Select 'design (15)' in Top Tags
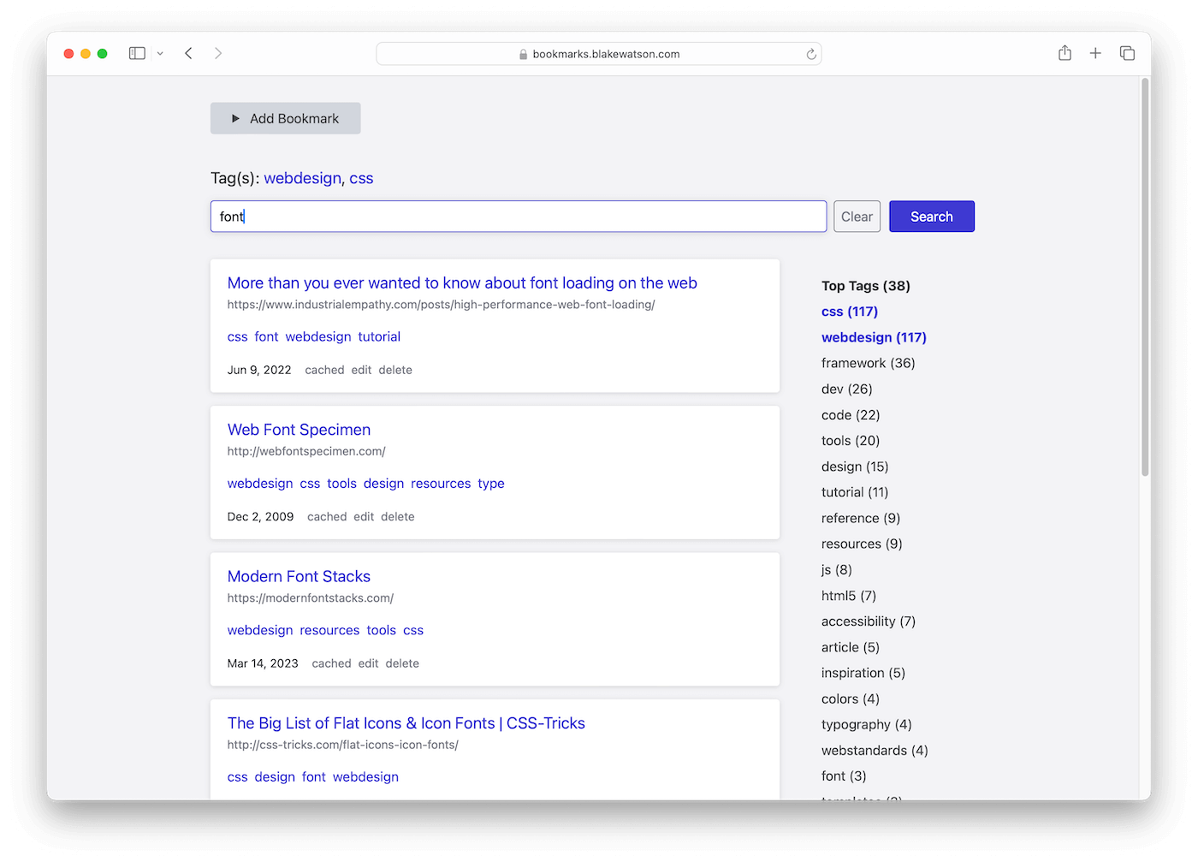Screen dimensions: 1198x862 (x=855, y=467)
